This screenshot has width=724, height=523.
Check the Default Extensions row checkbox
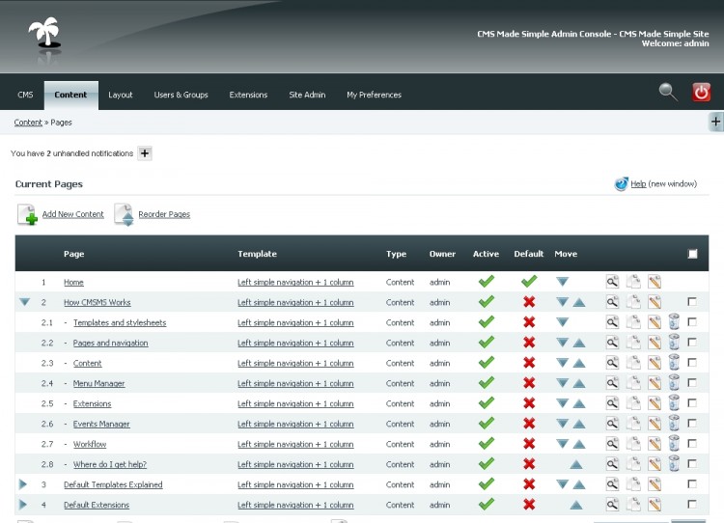[692, 504]
